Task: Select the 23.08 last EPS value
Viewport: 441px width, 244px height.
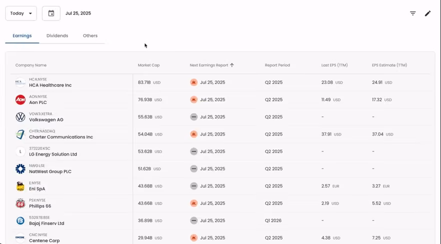Action: pos(327,82)
